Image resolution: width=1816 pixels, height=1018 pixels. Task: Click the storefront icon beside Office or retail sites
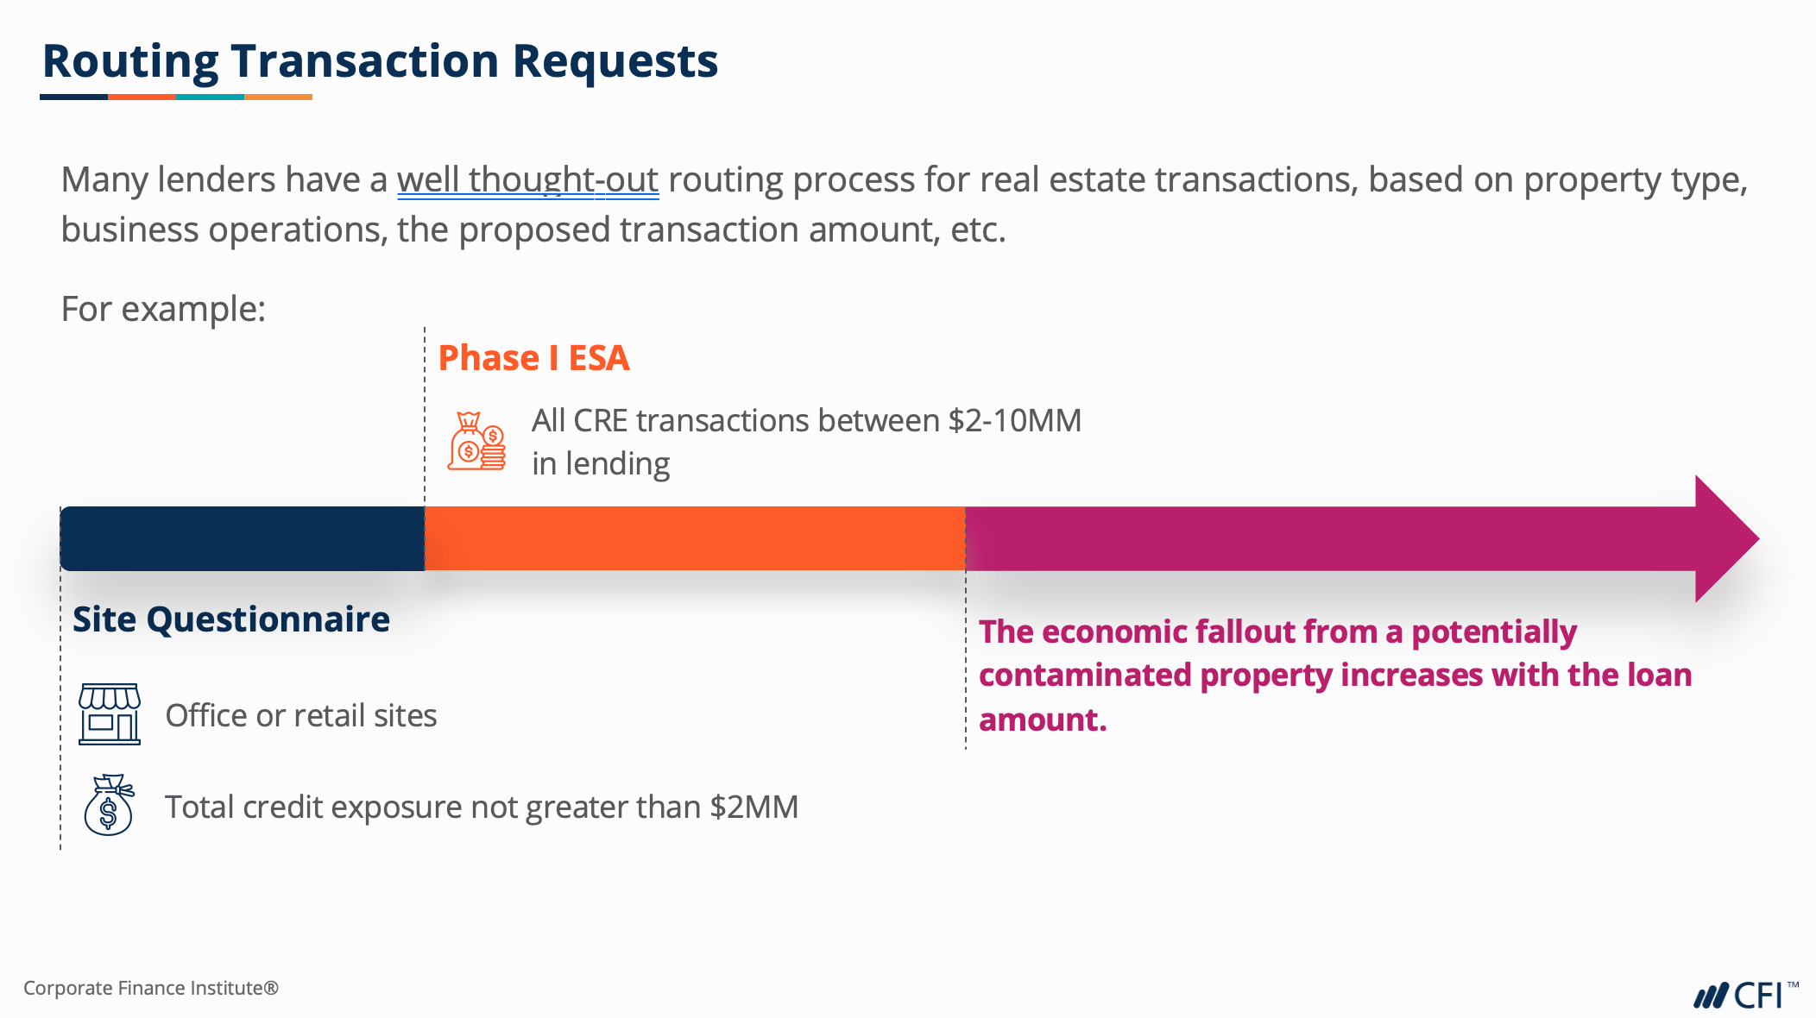[x=110, y=714]
